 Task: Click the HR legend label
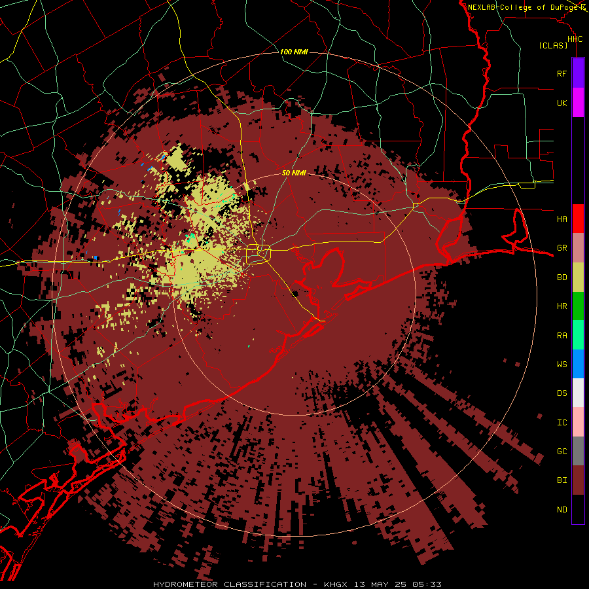coord(562,306)
